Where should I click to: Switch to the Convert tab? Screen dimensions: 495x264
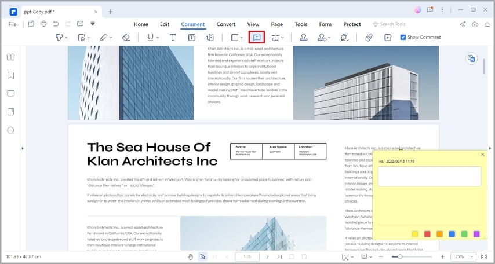coord(225,24)
